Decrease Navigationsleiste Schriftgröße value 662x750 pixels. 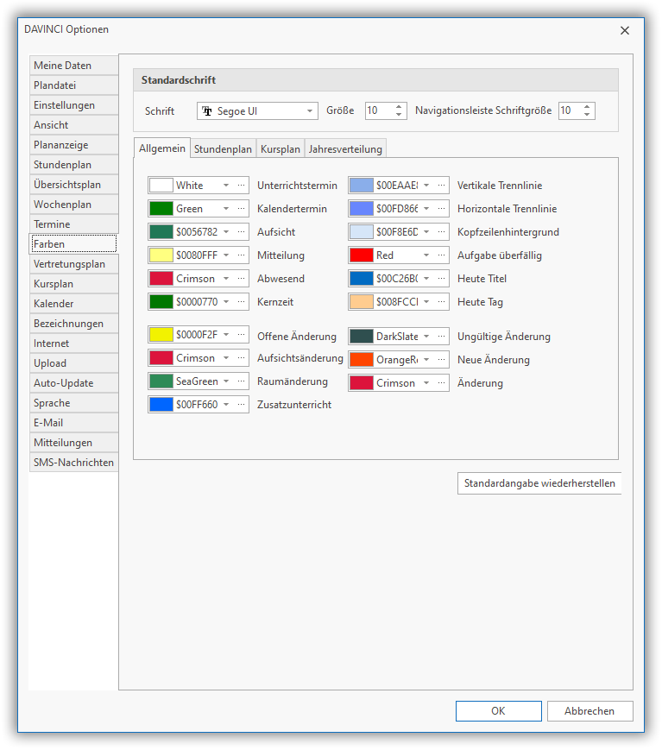click(x=588, y=115)
